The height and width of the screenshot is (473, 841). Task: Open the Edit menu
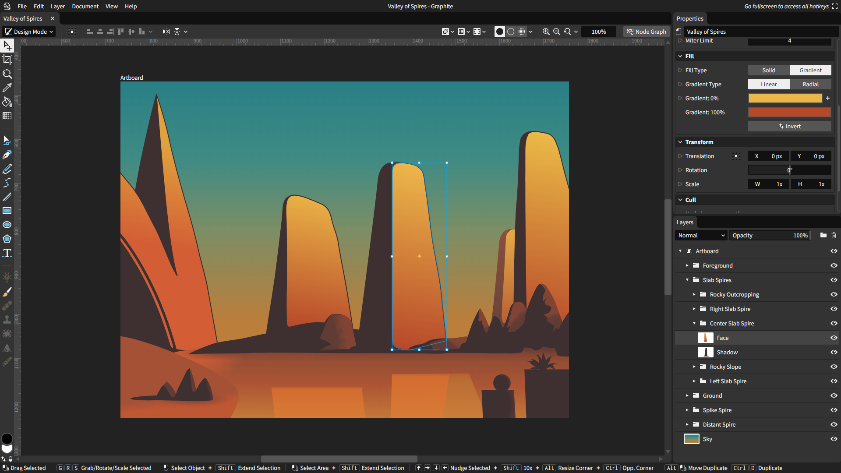click(x=38, y=7)
